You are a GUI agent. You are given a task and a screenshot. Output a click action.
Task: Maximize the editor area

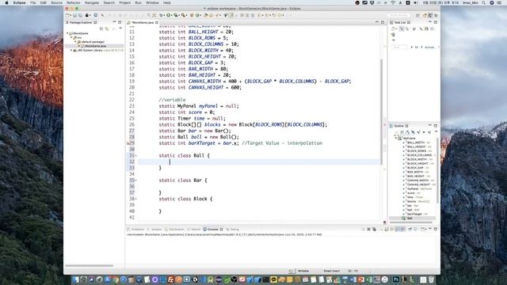(383, 22)
